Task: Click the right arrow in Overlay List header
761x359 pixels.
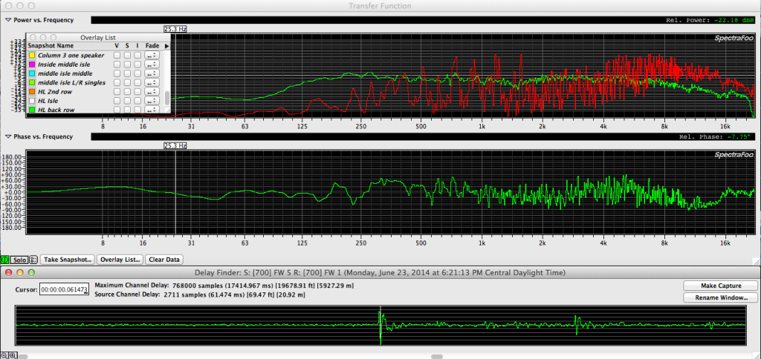Action: (x=166, y=46)
